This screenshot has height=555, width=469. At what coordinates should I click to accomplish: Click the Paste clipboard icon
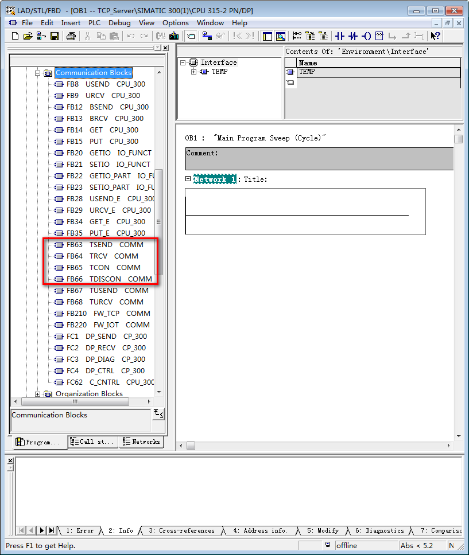point(114,36)
